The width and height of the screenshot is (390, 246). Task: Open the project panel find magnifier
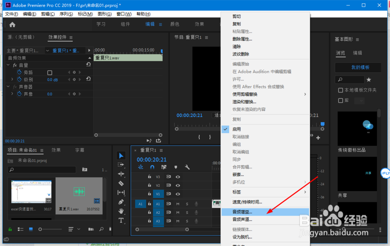(101, 229)
